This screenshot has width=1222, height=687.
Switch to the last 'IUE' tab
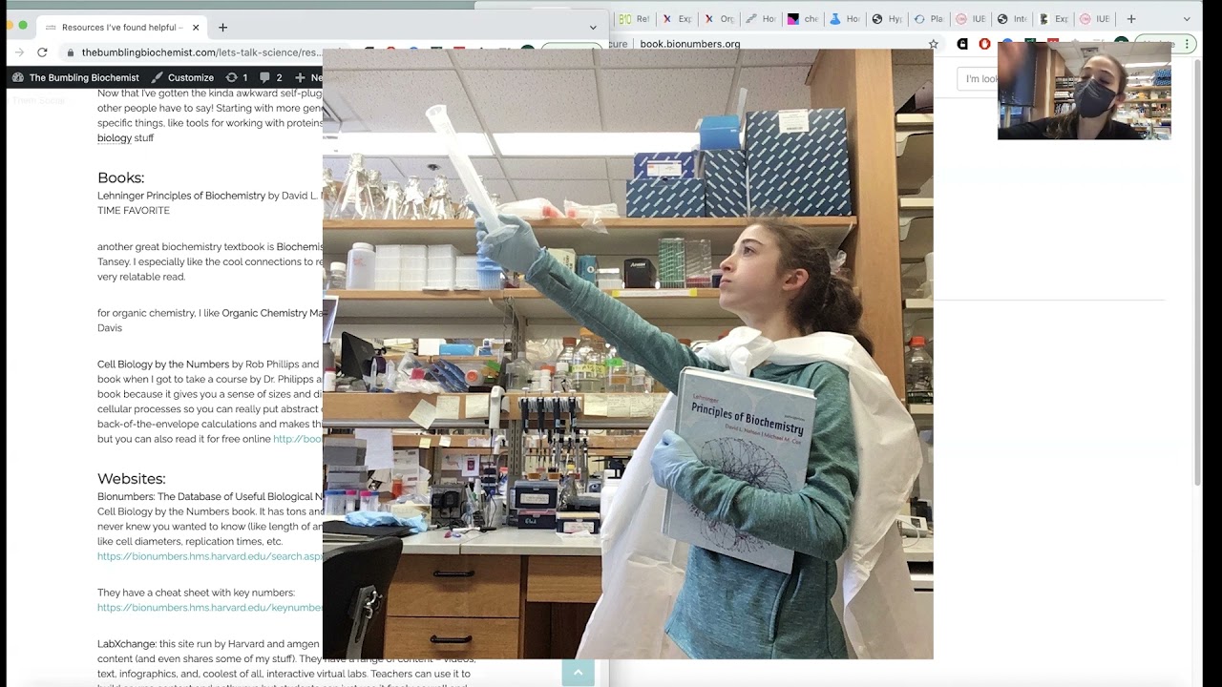(x=1095, y=19)
